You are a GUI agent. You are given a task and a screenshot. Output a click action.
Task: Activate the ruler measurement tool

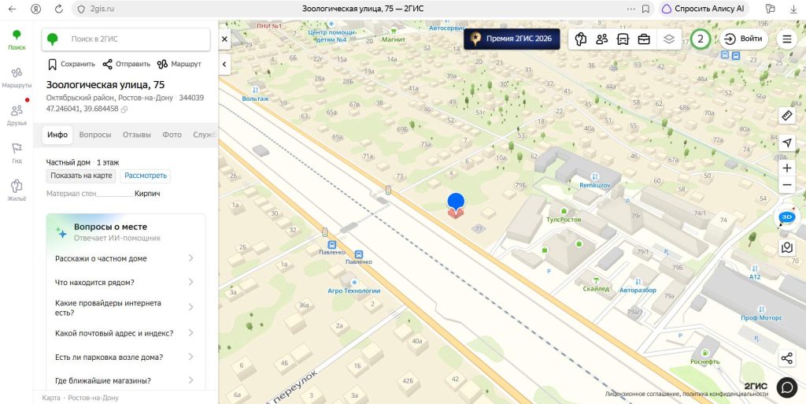tap(787, 116)
